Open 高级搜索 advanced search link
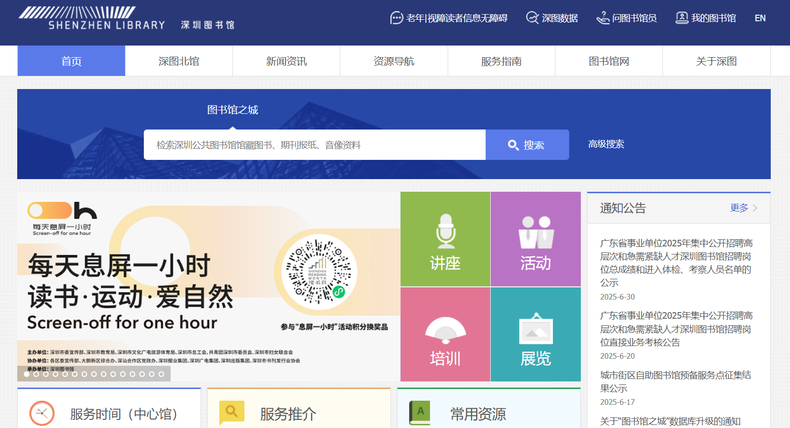 pyautogui.click(x=607, y=144)
